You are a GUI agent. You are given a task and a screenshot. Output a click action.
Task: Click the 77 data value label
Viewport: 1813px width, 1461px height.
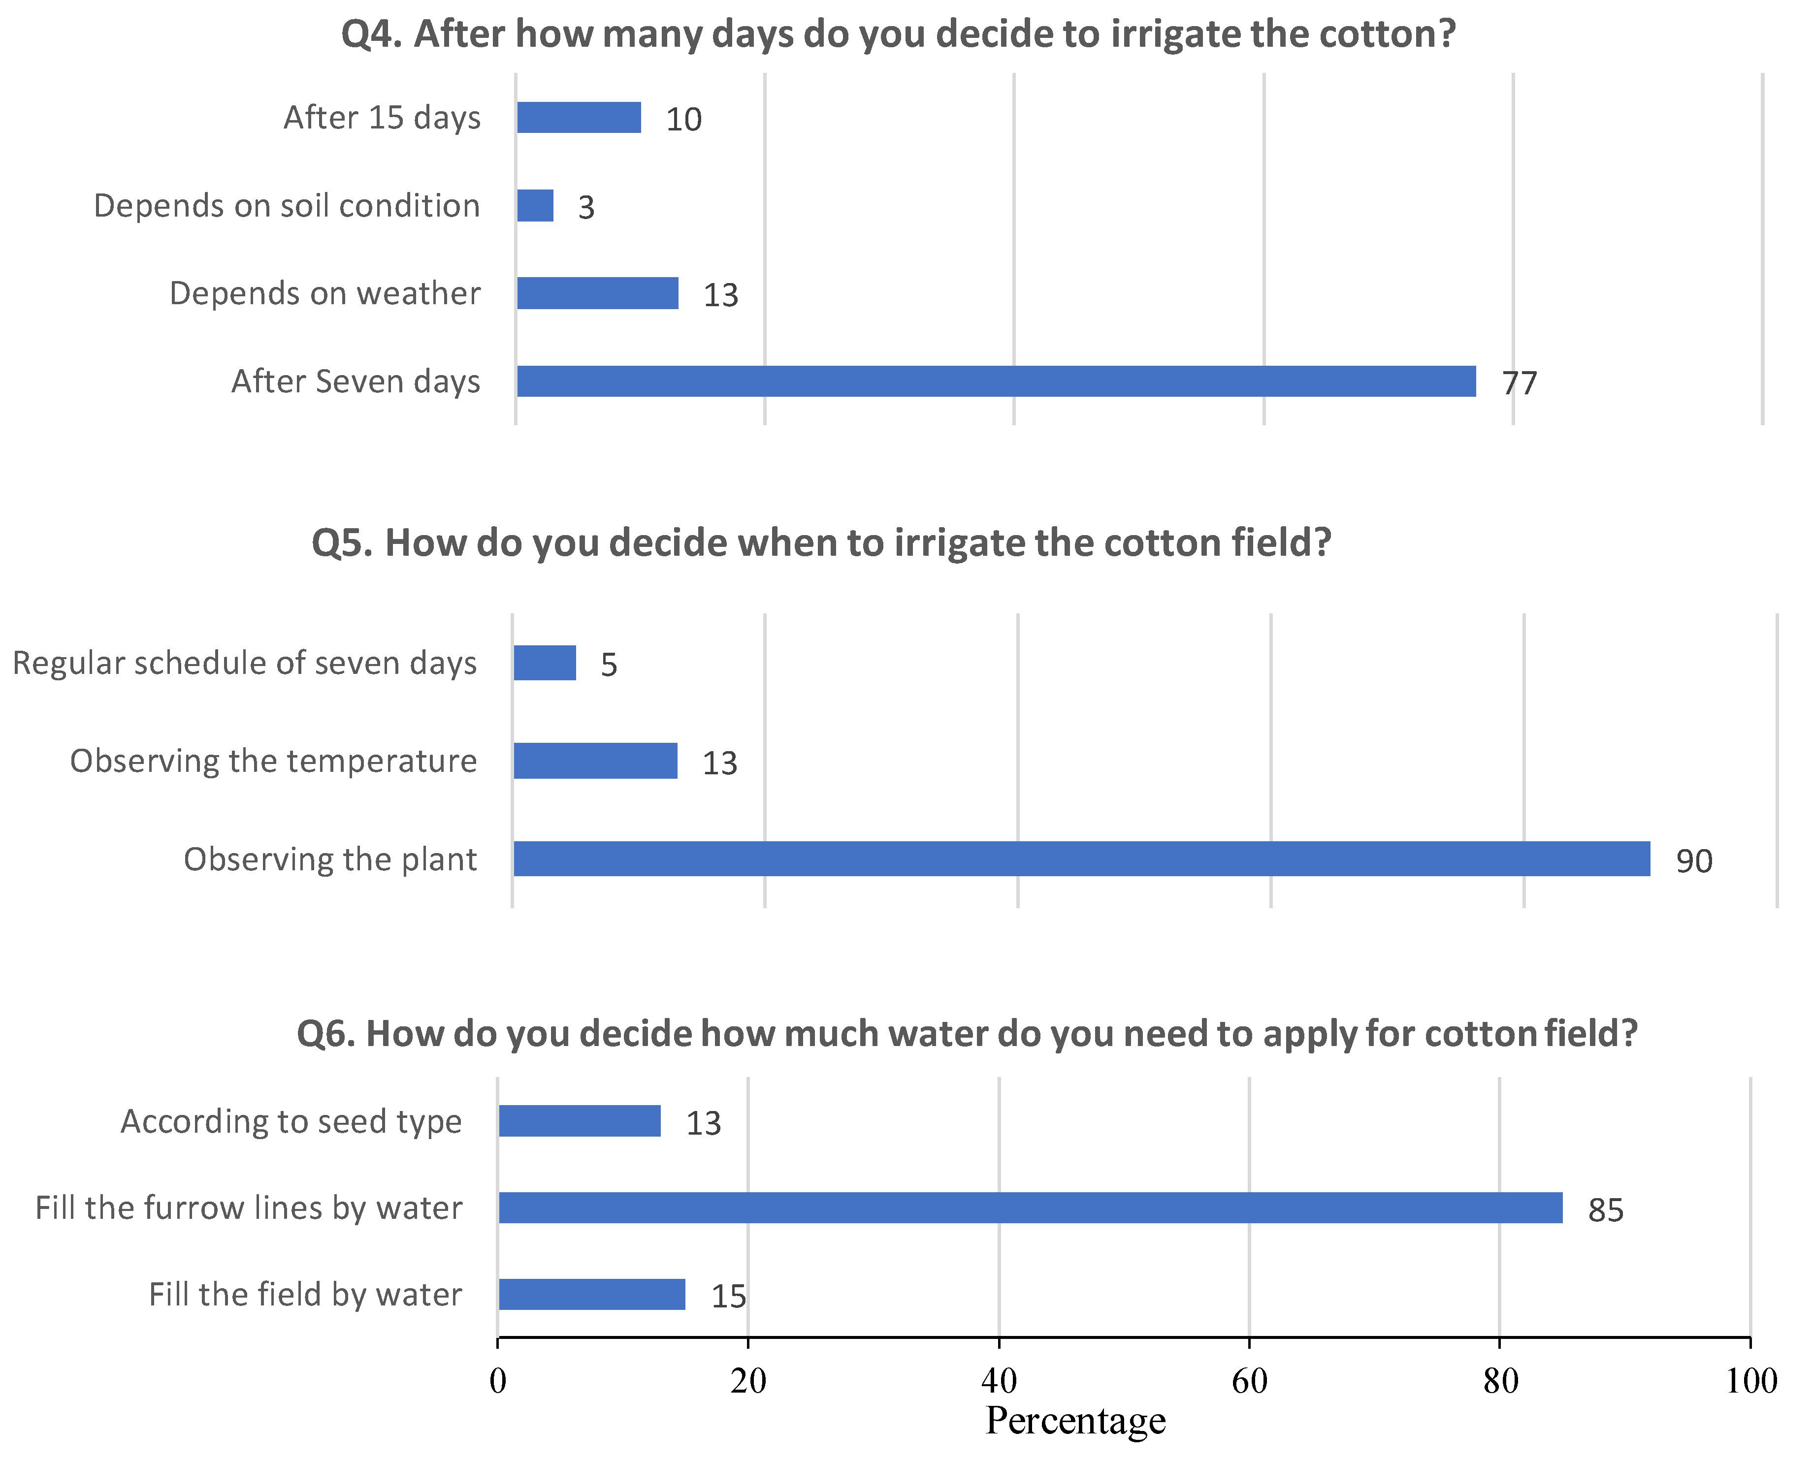coord(1519,384)
